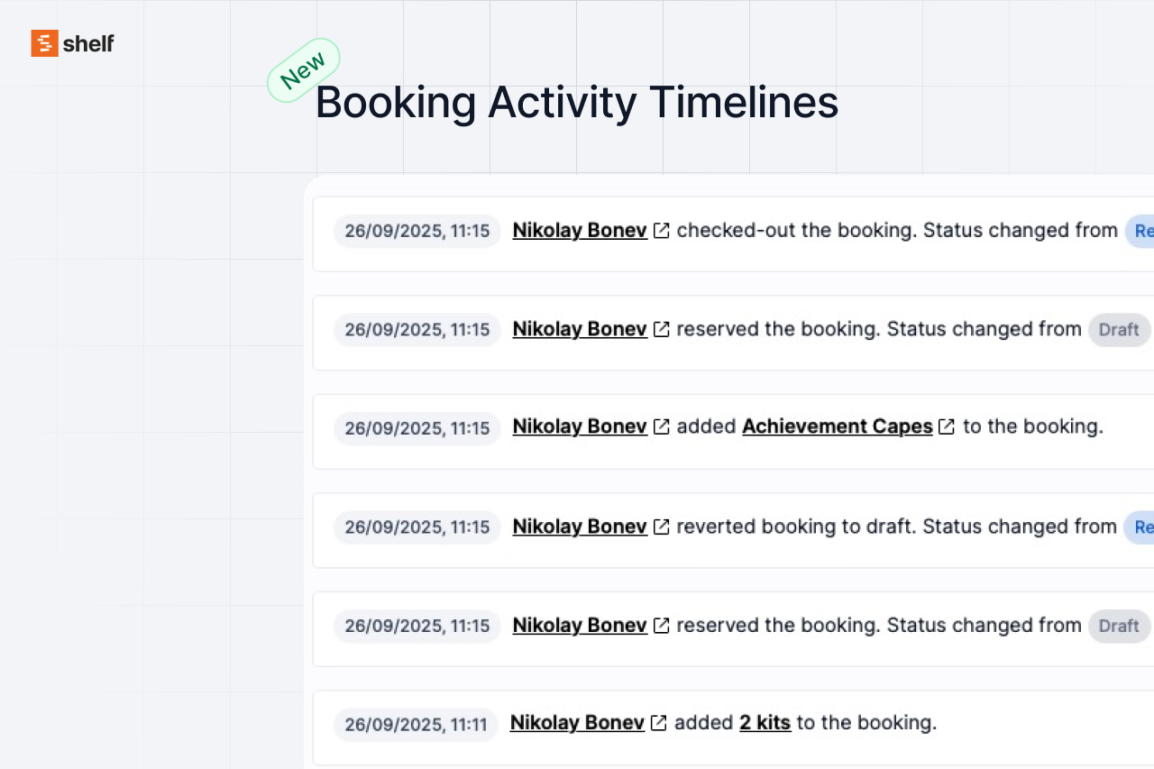
Task: Click the external link icon beside Nikolay Bonev in the checked-out entry
Action: (x=661, y=230)
